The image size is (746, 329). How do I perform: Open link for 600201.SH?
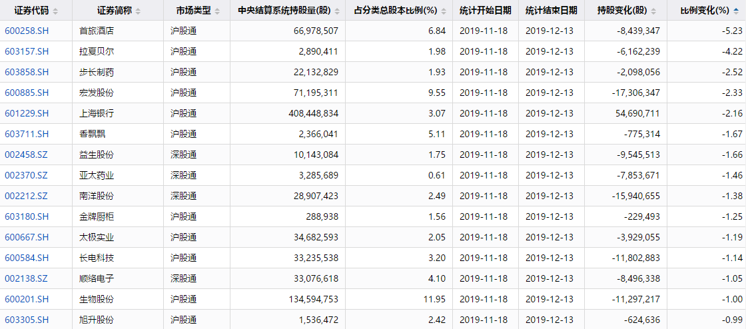pos(27,299)
